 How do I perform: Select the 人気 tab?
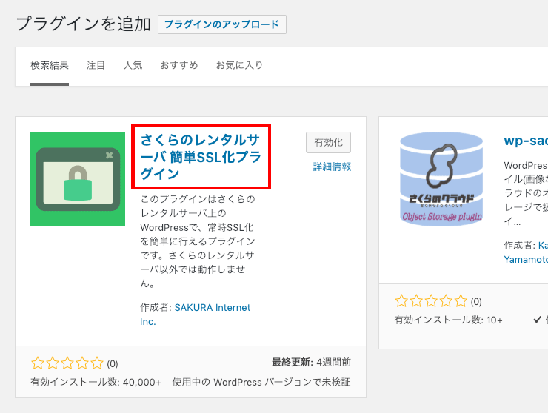pos(133,65)
